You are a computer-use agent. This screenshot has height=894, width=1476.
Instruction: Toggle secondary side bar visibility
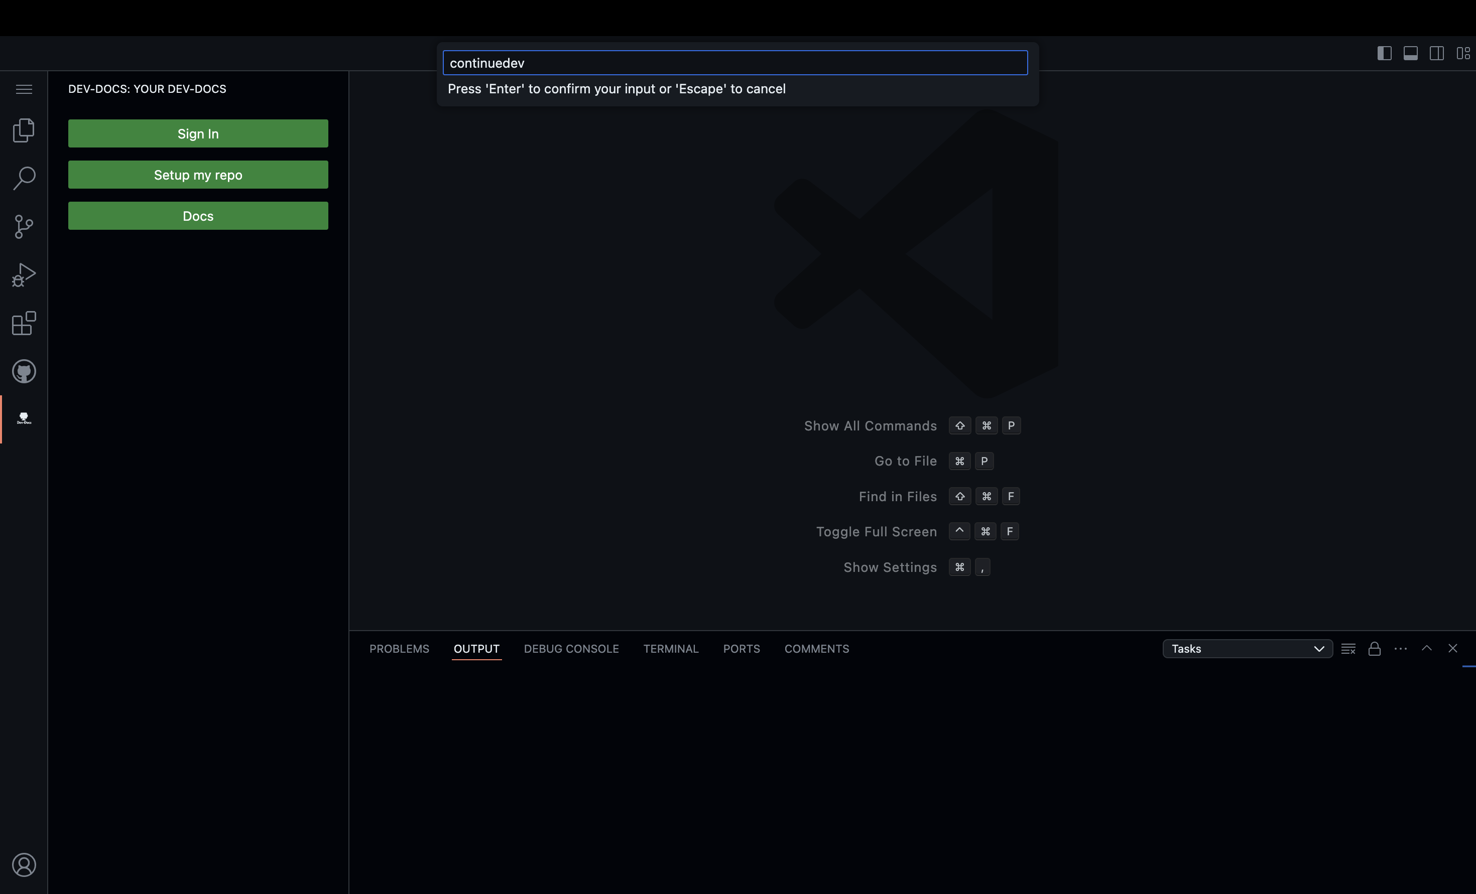[1436, 53]
